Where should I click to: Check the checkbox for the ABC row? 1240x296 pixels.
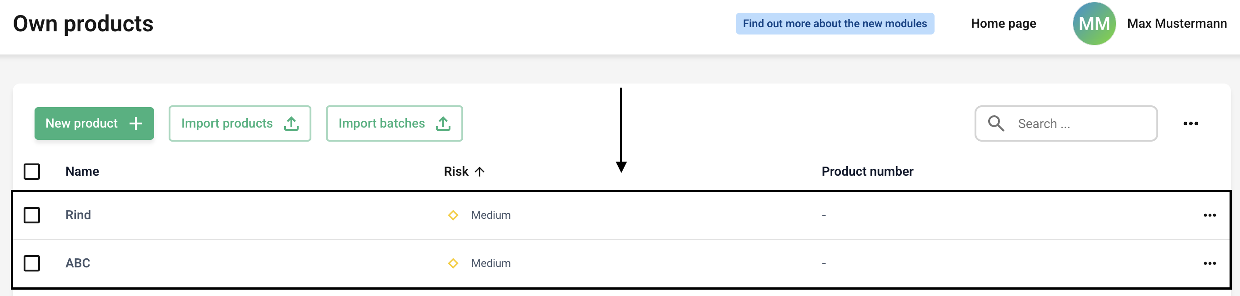pos(32,263)
